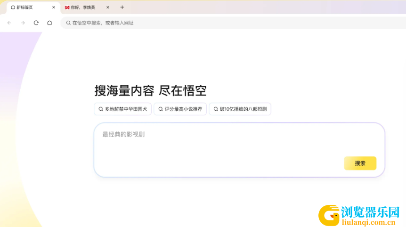Image resolution: width=406 pixels, height=227 pixels.
Task: Select the 新标签页 tab
Action: click(28, 8)
